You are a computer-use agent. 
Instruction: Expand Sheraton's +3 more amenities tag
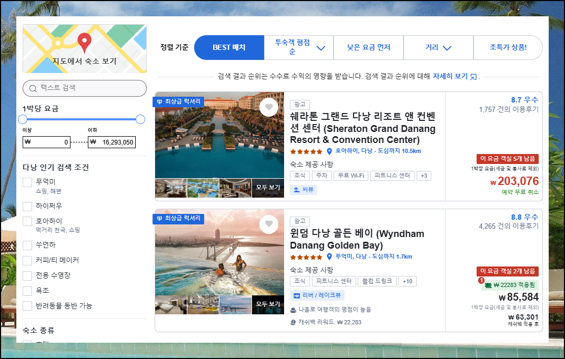424,176
